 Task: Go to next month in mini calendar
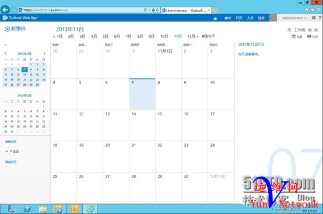coord(44,53)
